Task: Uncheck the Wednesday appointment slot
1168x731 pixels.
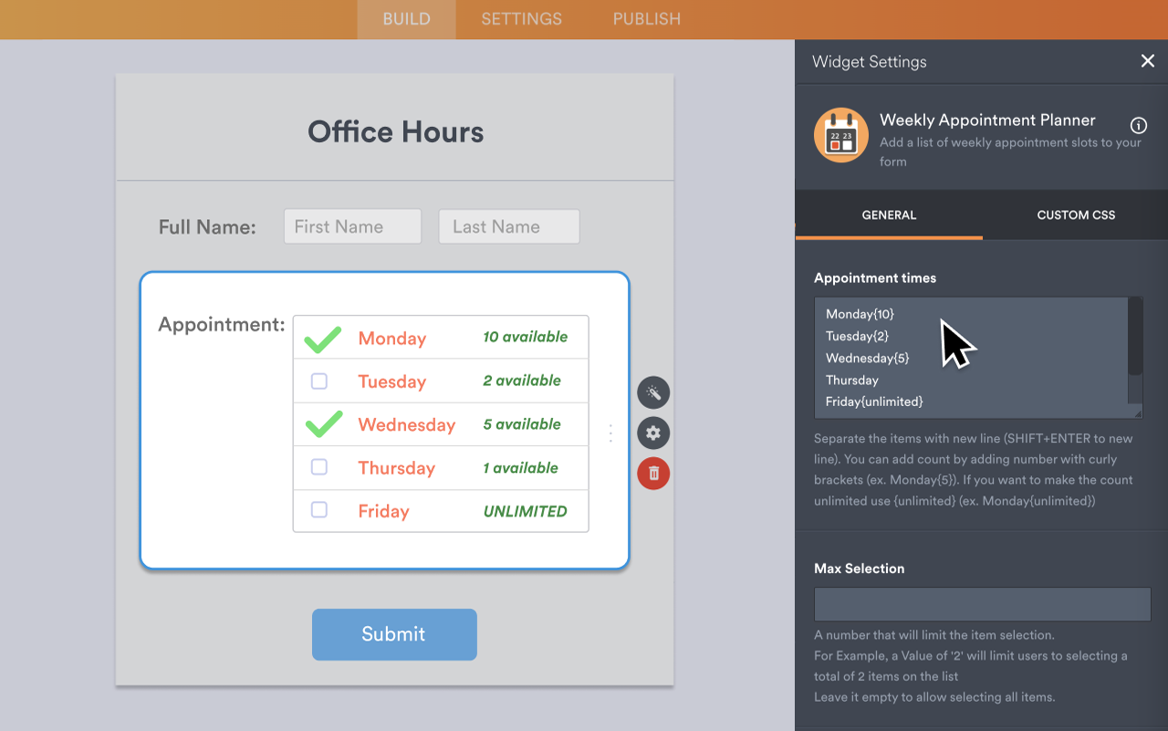Action: pos(321,424)
